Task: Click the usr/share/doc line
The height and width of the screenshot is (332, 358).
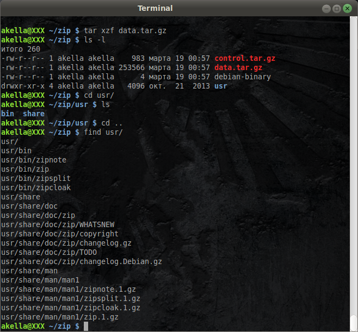Action: point(29,206)
